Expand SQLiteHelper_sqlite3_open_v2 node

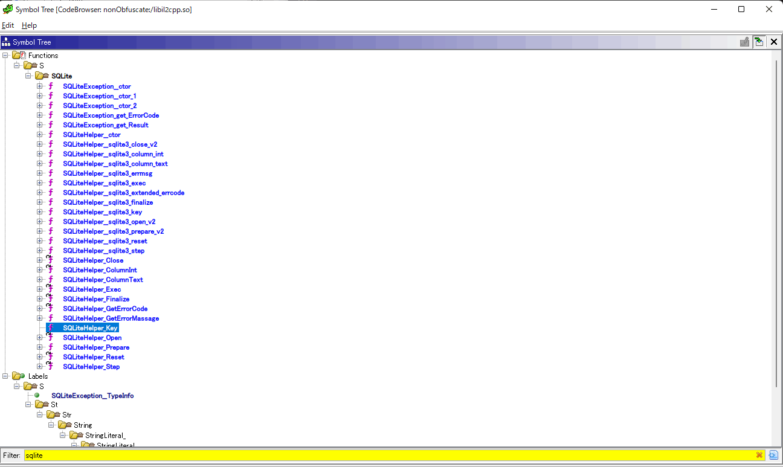40,222
